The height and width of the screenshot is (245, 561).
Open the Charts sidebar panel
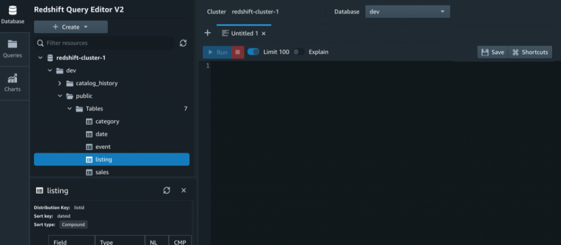tap(12, 83)
